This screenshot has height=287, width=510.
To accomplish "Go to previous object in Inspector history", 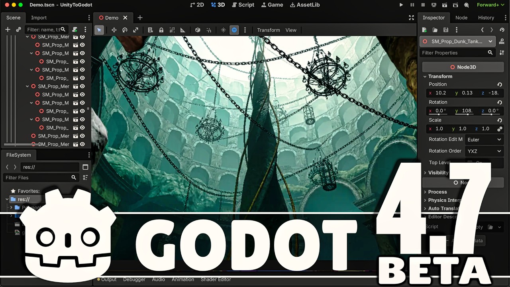I will coord(483,30).
